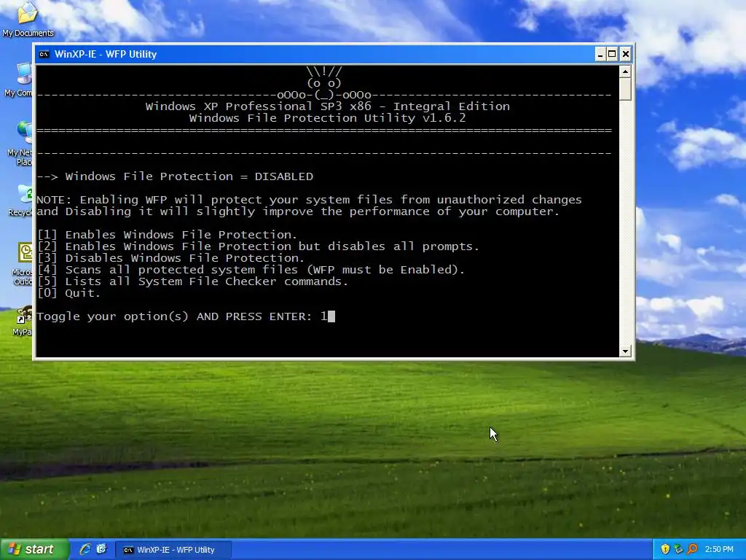Screen dimensions: 746x560
Task: Click the console icon in WFP Utility title bar
Action: click(x=44, y=54)
